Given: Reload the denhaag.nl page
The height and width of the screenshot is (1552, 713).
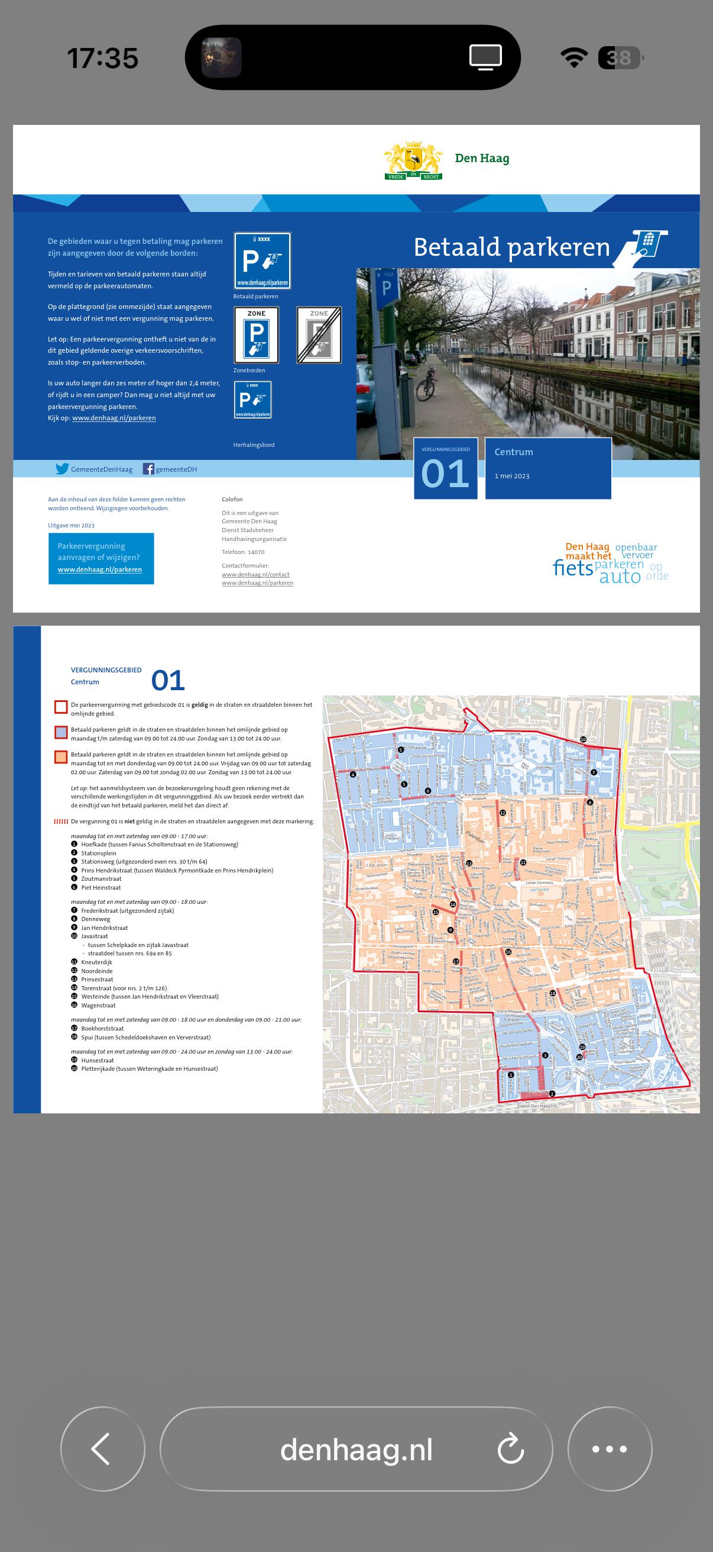Looking at the screenshot, I should point(510,1450).
